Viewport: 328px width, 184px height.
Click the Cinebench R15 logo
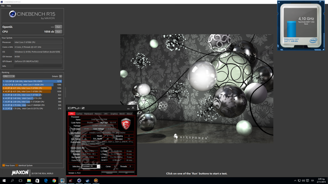[32, 15]
